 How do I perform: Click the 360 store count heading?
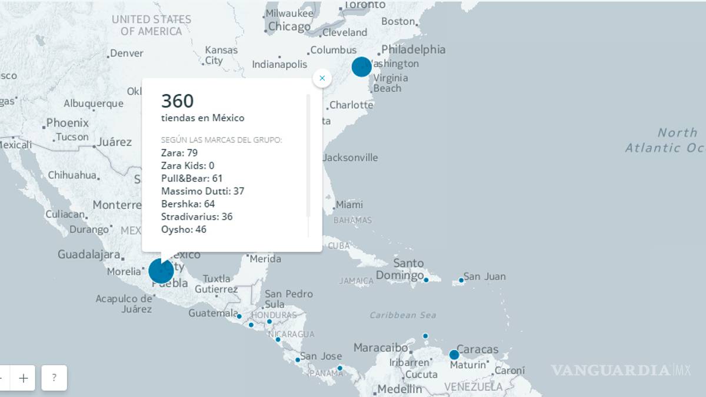point(177,101)
